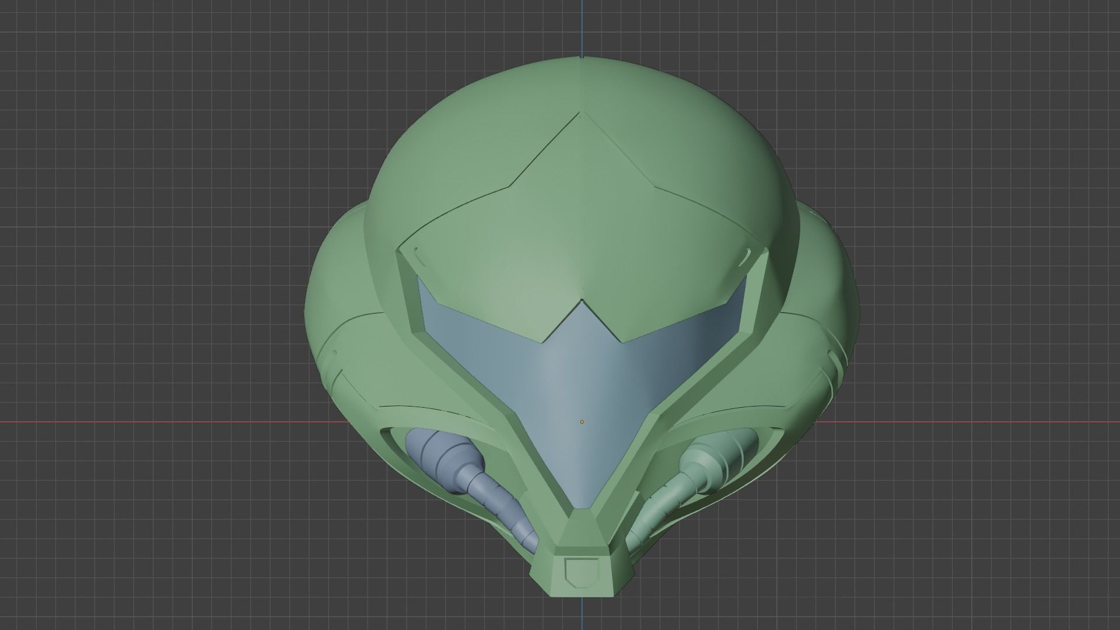
Task: Click the shield emblem on the helmet chin
Action: (582, 574)
